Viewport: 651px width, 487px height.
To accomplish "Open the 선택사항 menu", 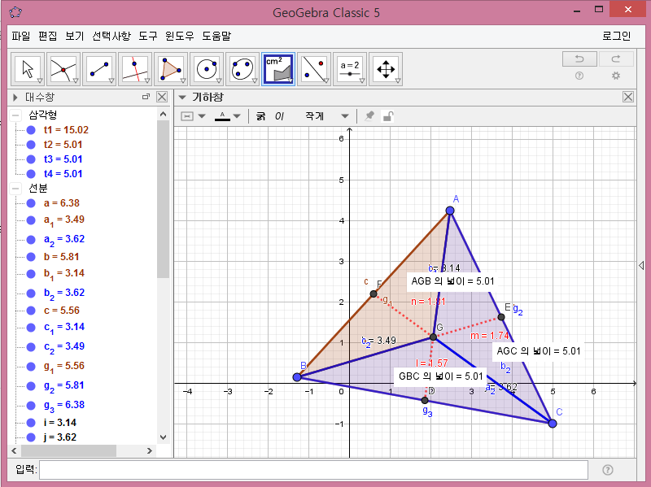I will tap(111, 36).
